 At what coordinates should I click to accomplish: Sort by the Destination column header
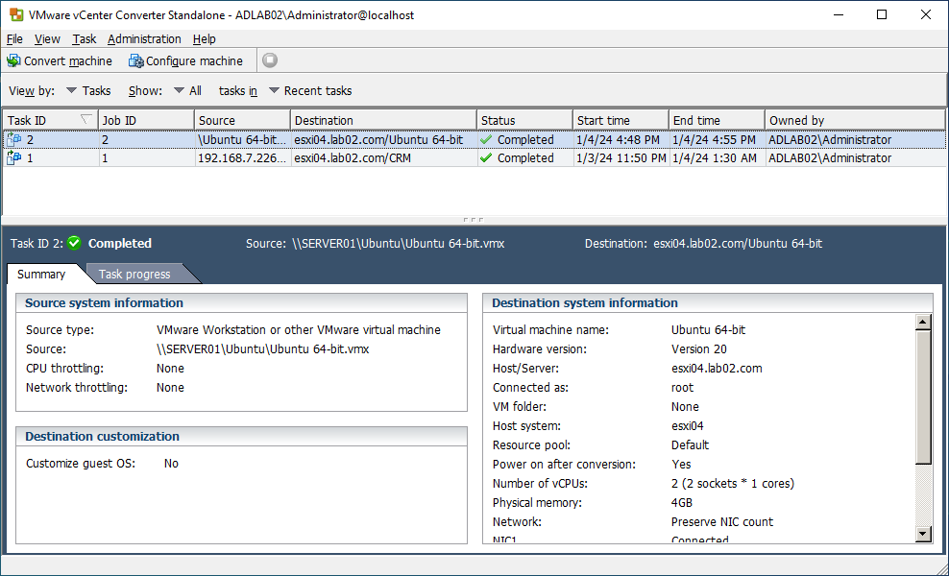383,120
